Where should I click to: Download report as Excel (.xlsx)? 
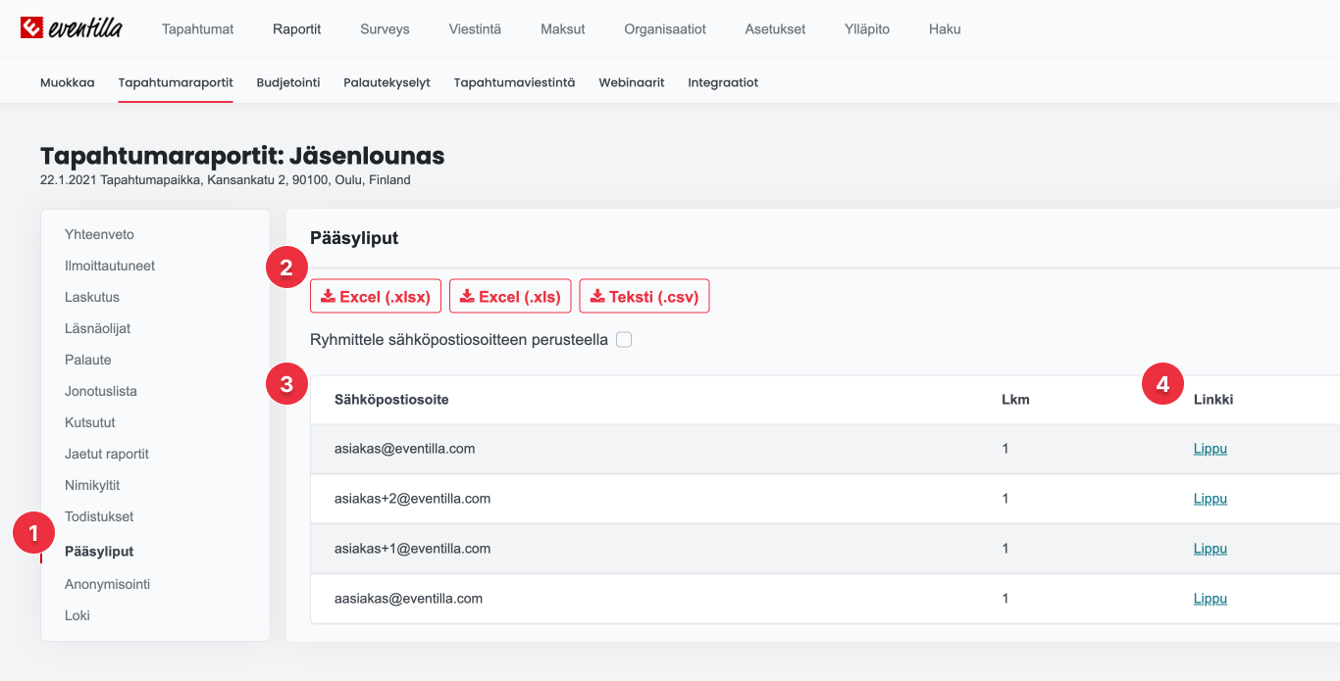376,297
